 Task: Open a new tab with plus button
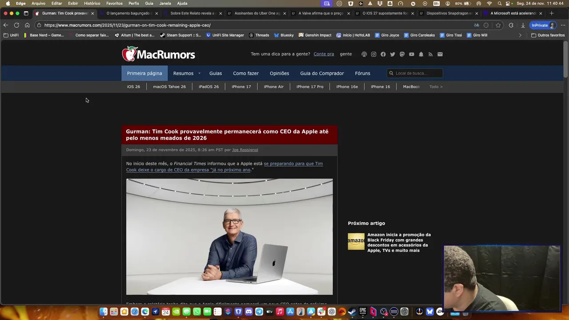coord(552,13)
